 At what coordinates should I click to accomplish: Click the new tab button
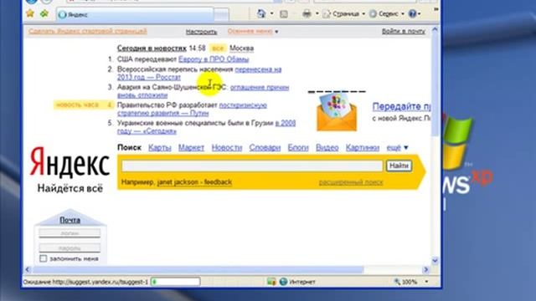(221, 15)
